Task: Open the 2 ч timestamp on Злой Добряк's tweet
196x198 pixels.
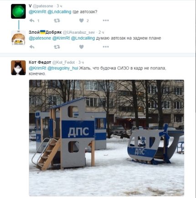Action: pos(101,32)
